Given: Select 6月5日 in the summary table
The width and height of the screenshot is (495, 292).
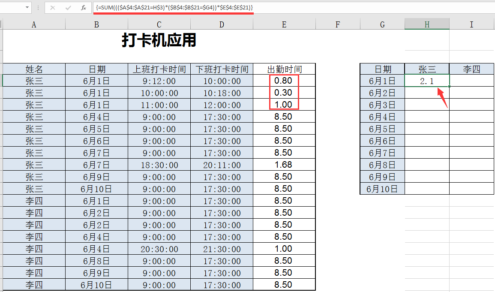Looking at the screenshot, I should coord(382,129).
